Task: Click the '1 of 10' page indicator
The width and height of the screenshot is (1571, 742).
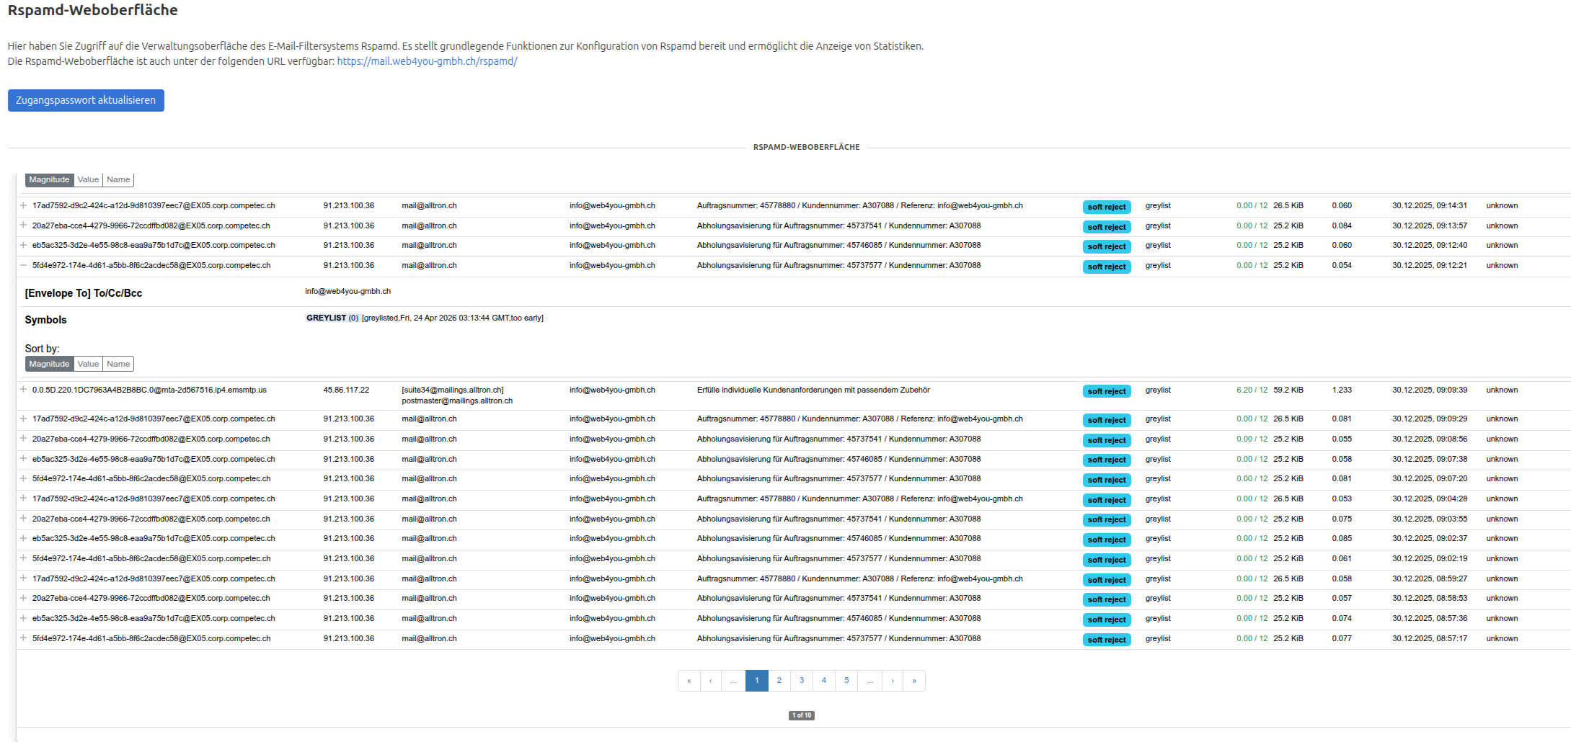Action: coord(801,715)
